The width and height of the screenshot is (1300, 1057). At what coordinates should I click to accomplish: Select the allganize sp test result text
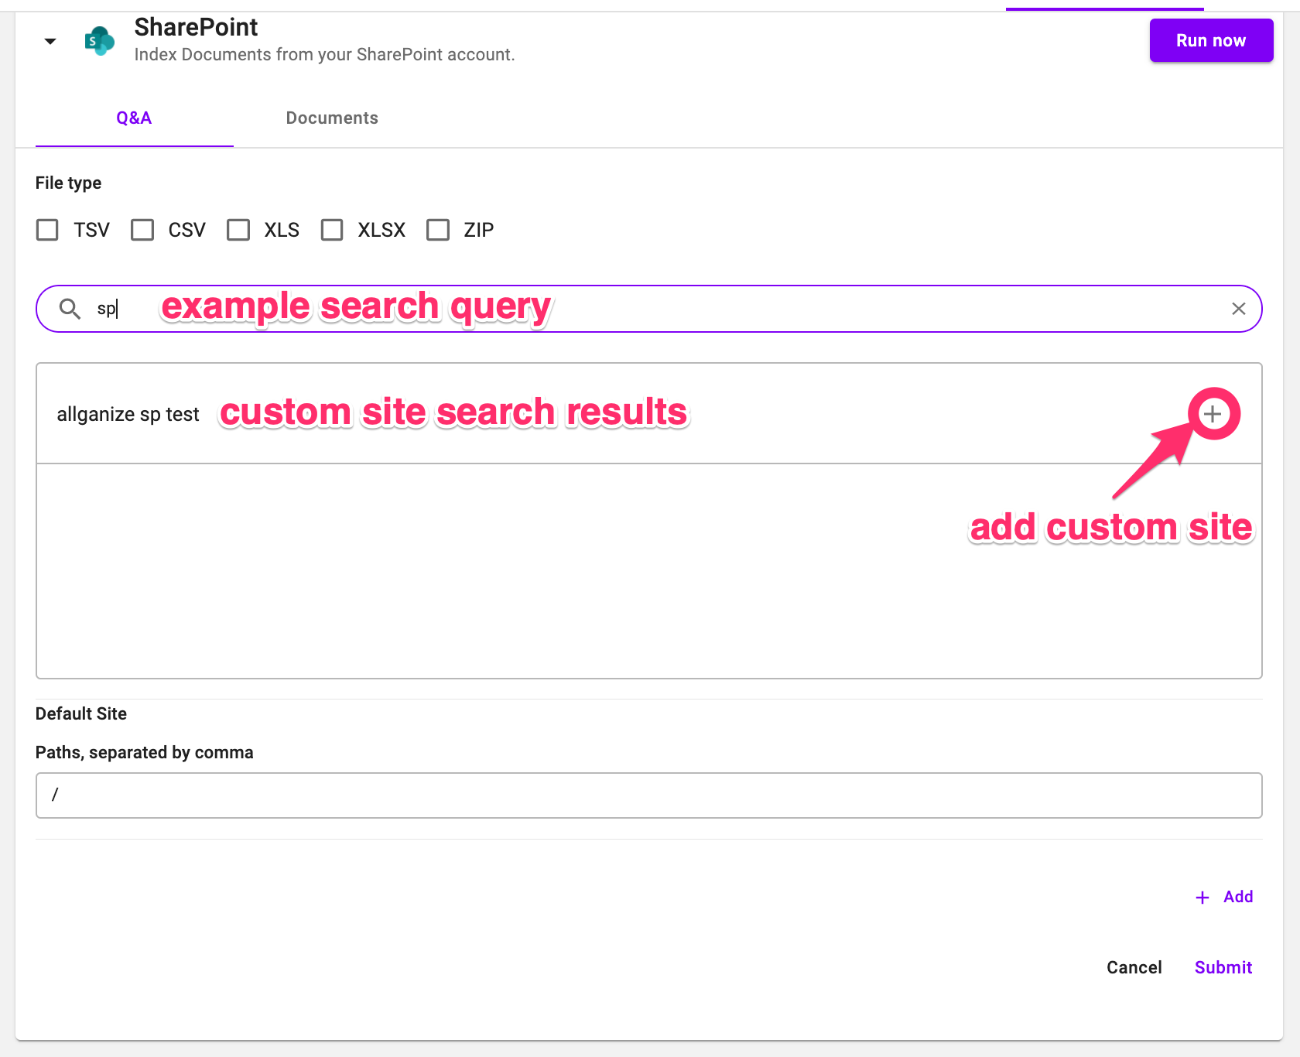(x=128, y=415)
